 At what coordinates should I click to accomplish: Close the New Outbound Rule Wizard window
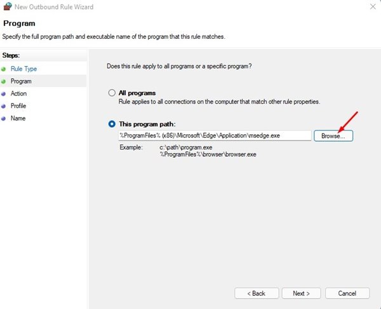click(x=373, y=6)
